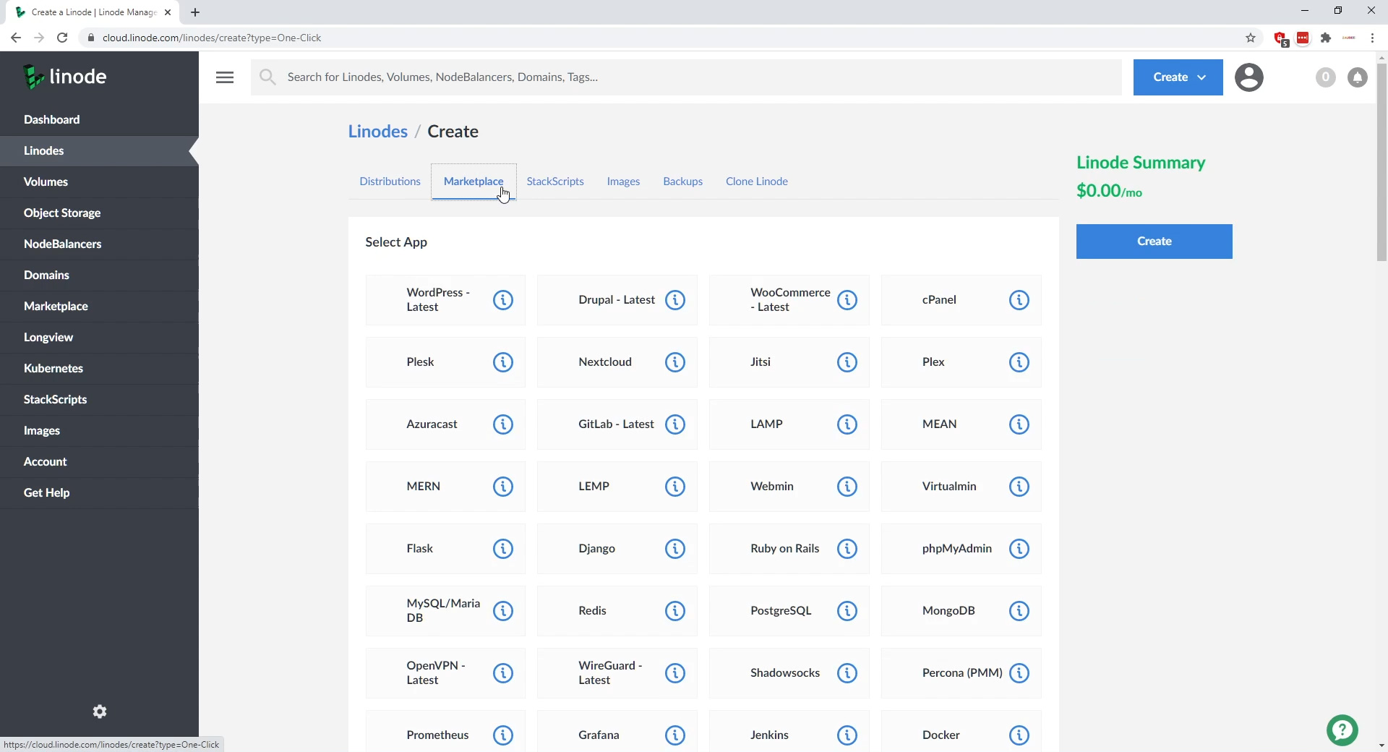The image size is (1388, 752).
Task: Show Flask info icon
Action: tap(503, 549)
